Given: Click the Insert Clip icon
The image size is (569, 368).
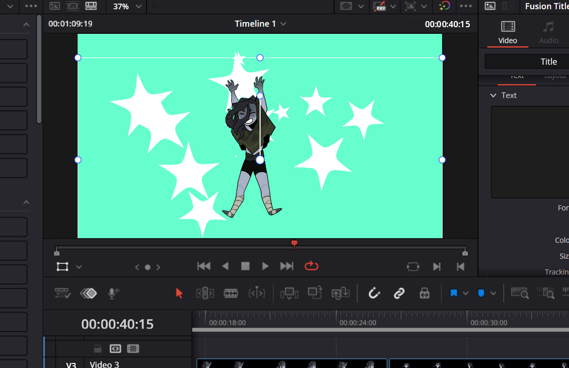Looking at the screenshot, I should pyautogui.click(x=289, y=293).
